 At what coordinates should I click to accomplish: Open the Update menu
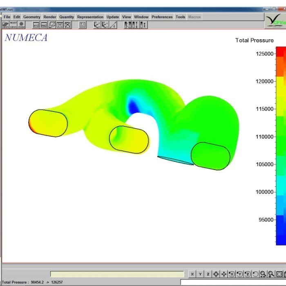(x=113, y=17)
